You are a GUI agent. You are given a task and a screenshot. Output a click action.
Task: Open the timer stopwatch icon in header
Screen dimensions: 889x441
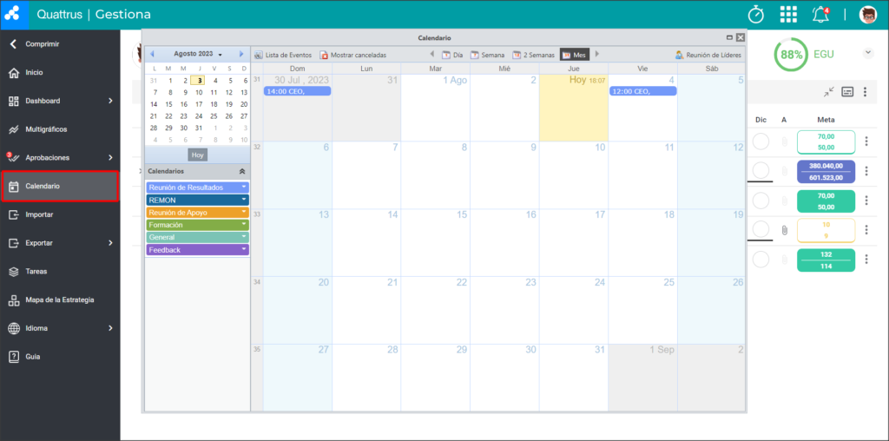(x=756, y=15)
